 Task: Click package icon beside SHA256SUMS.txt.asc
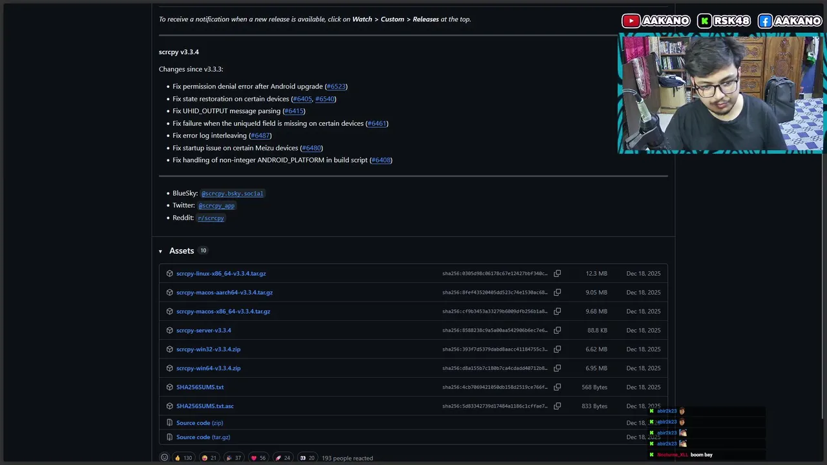tap(169, 406)
